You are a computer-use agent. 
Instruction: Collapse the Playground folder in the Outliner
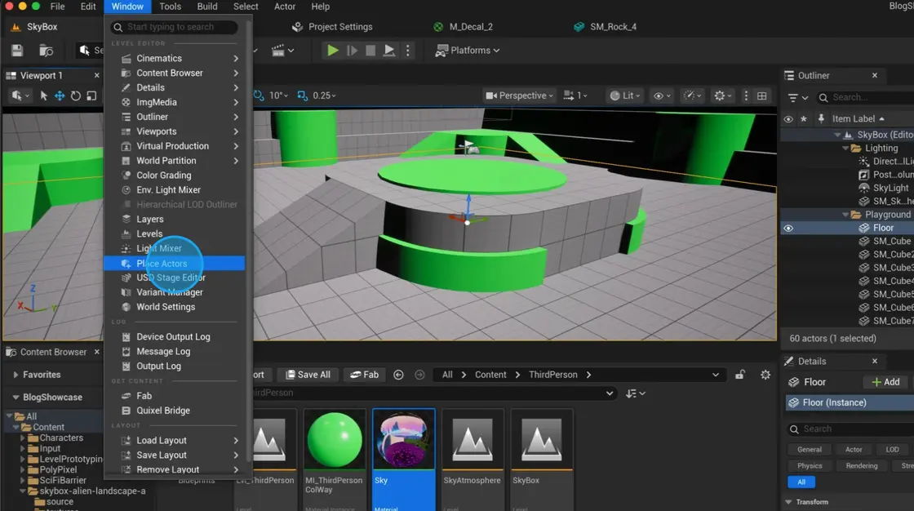point(845,214)
